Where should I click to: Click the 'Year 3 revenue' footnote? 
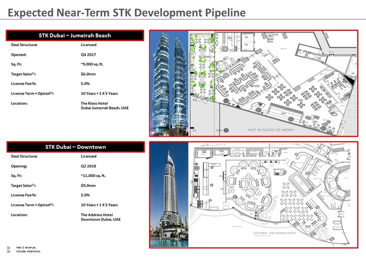click(25, 247)
